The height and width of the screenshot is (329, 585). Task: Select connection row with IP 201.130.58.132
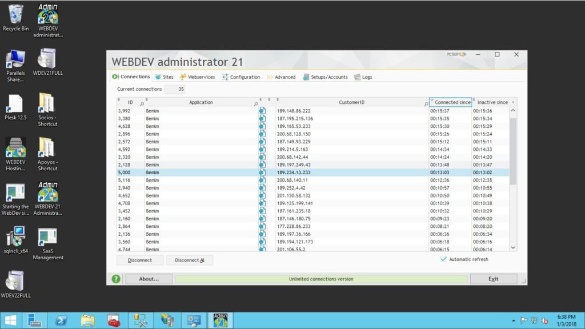313,195
